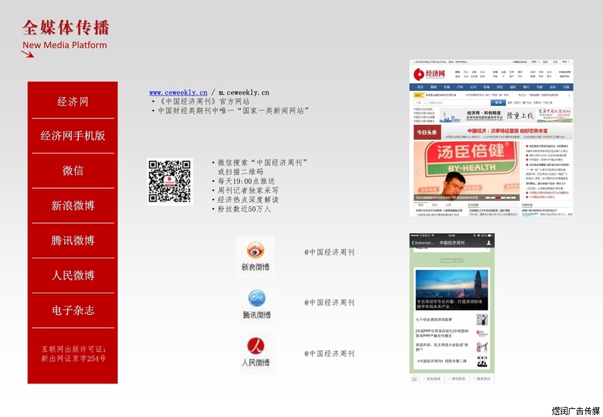Click the right carousel arrow on 汤臣倍健 banner
603x417 pixels.
pyautogui.click(x=514, y=171)
